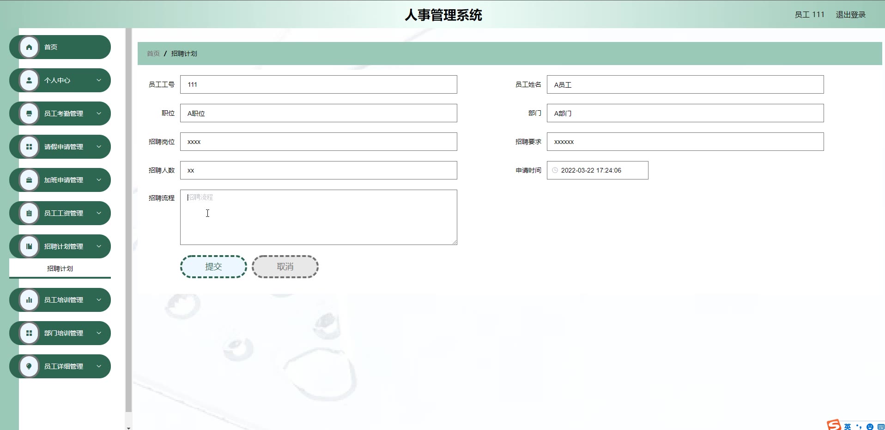
Task: Click the grid icon for 部门培训管理
Action: point(29,333)
